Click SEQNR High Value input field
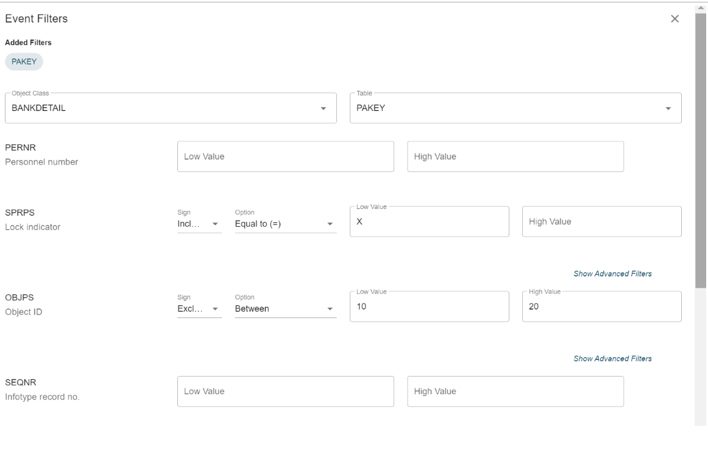The image size is (708, 457). click(x=515, y=391)
